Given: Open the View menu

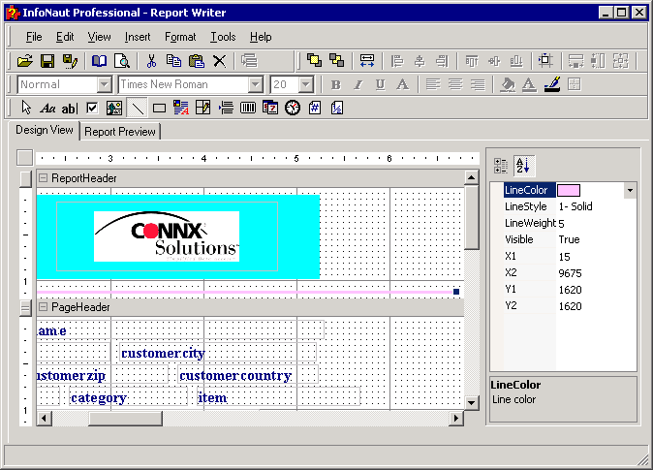Looking at the screenshot, I should pyautogui.click(x=99, y=37).
